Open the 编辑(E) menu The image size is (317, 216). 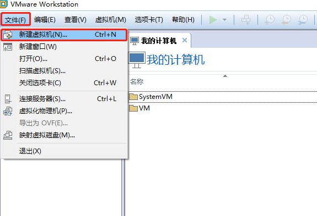tap(45, 20)
